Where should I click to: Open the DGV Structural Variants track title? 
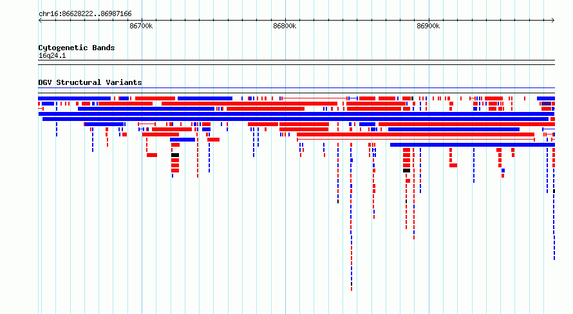click(90, 82)
